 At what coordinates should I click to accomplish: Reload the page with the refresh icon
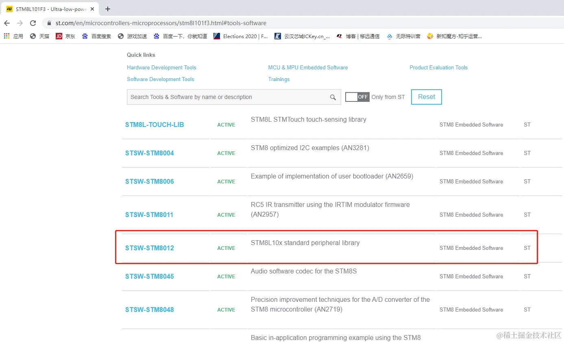click(x=33, y=23)
